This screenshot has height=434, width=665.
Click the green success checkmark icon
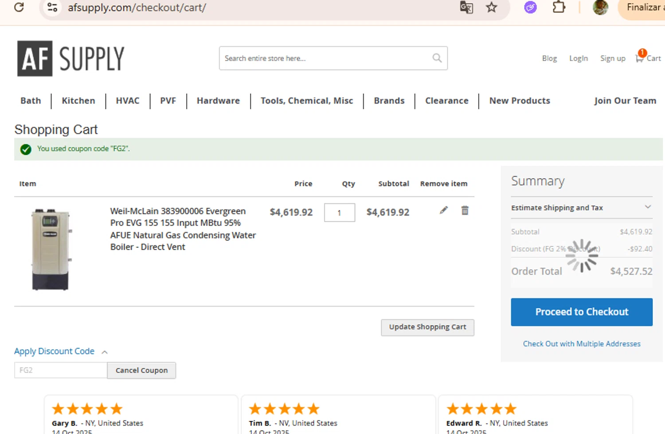pos(26,149)
